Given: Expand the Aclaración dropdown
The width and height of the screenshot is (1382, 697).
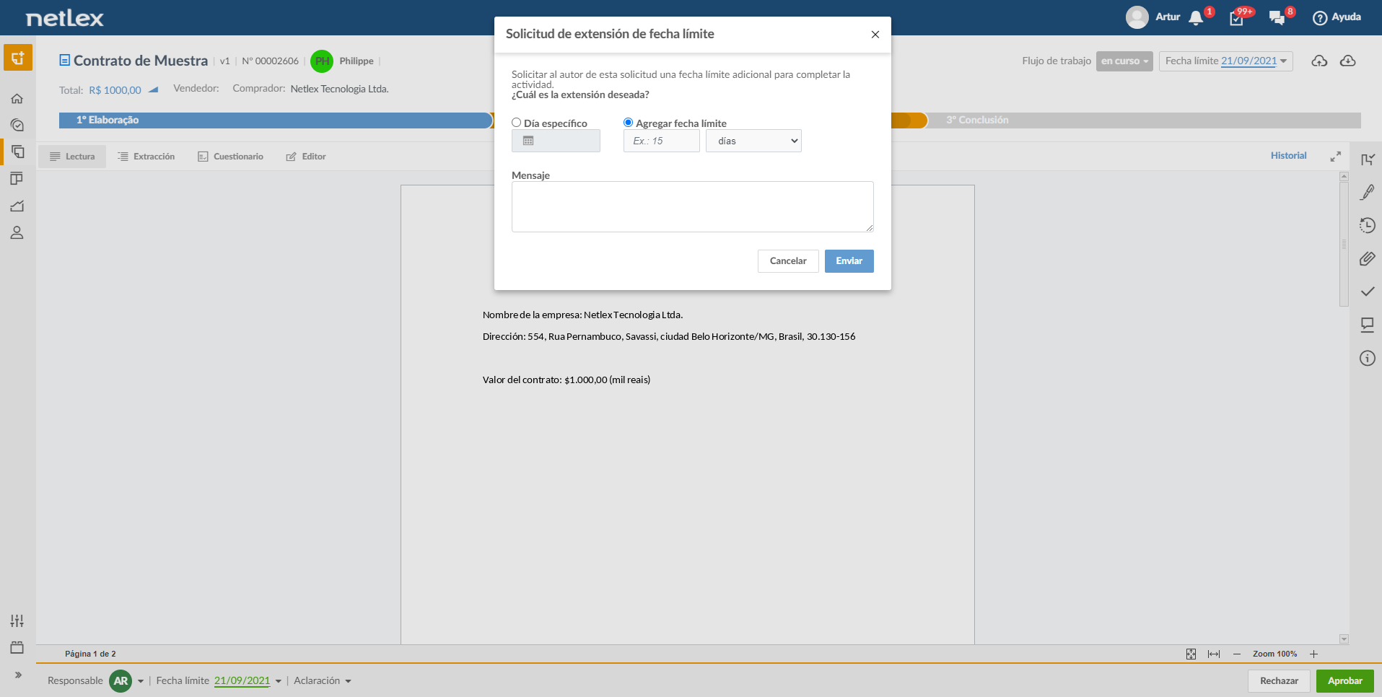Looking at the screenshot, I should pos(323,680).
